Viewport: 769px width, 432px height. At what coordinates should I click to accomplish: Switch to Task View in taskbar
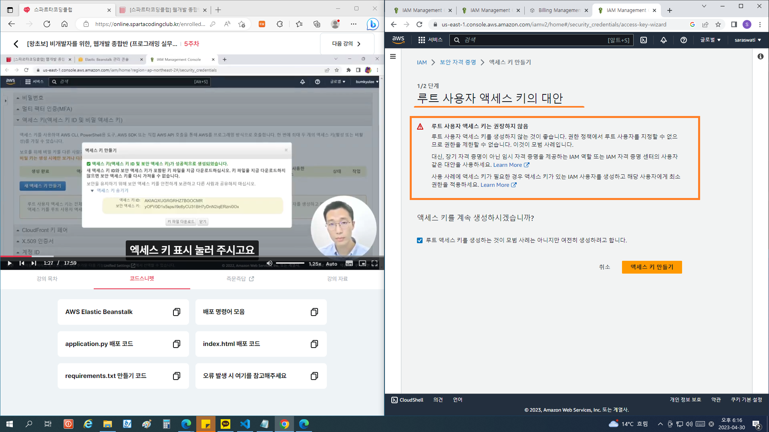tap(48, 424)
